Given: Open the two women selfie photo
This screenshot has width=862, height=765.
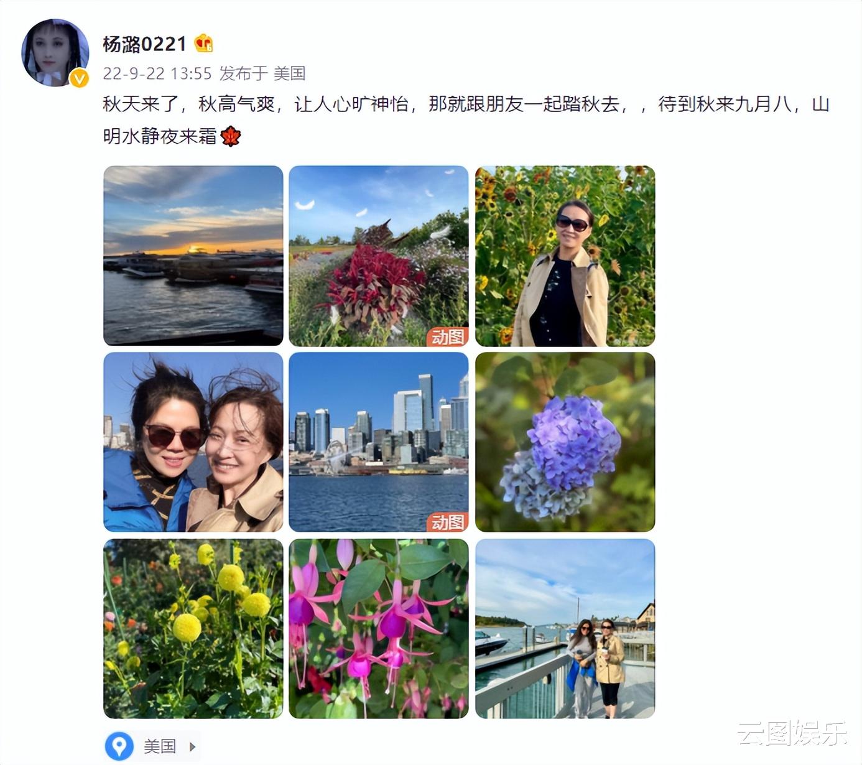Looking at the screenshot, I should tap(193, 442).
